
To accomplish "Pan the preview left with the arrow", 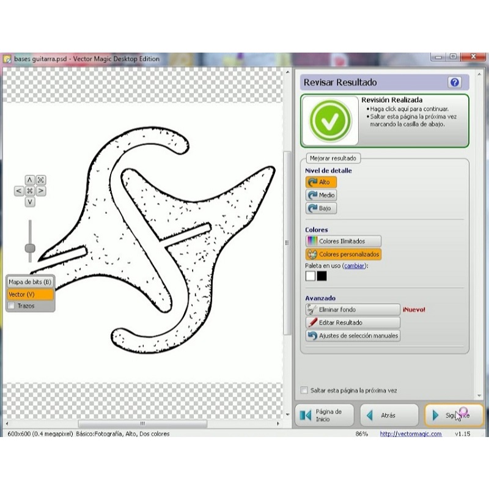I will [19, 191].
